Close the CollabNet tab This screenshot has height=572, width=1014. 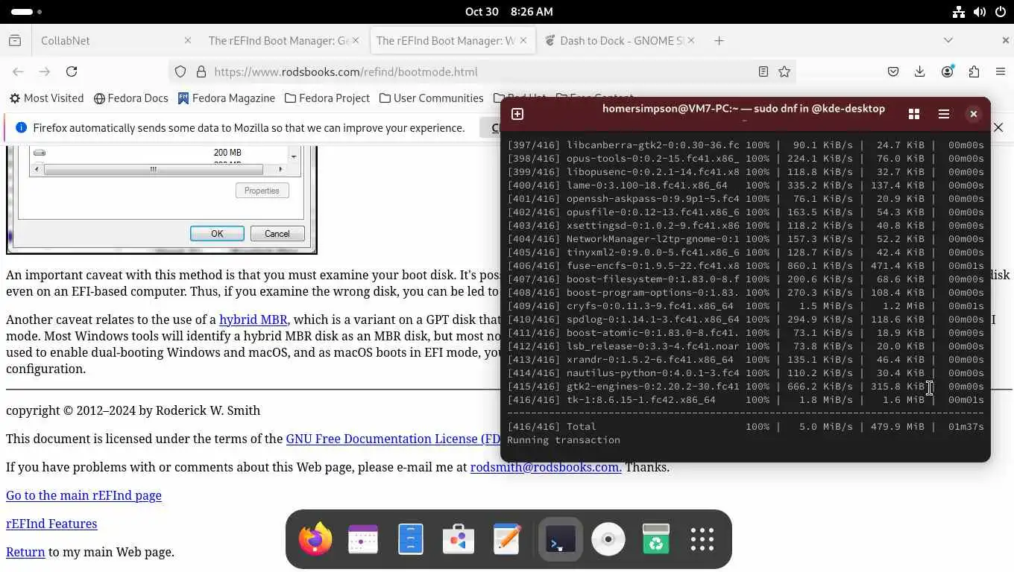(x=187, y=40)
